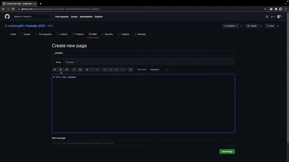Open Pull requests in the top navigation

click(62, 17)
